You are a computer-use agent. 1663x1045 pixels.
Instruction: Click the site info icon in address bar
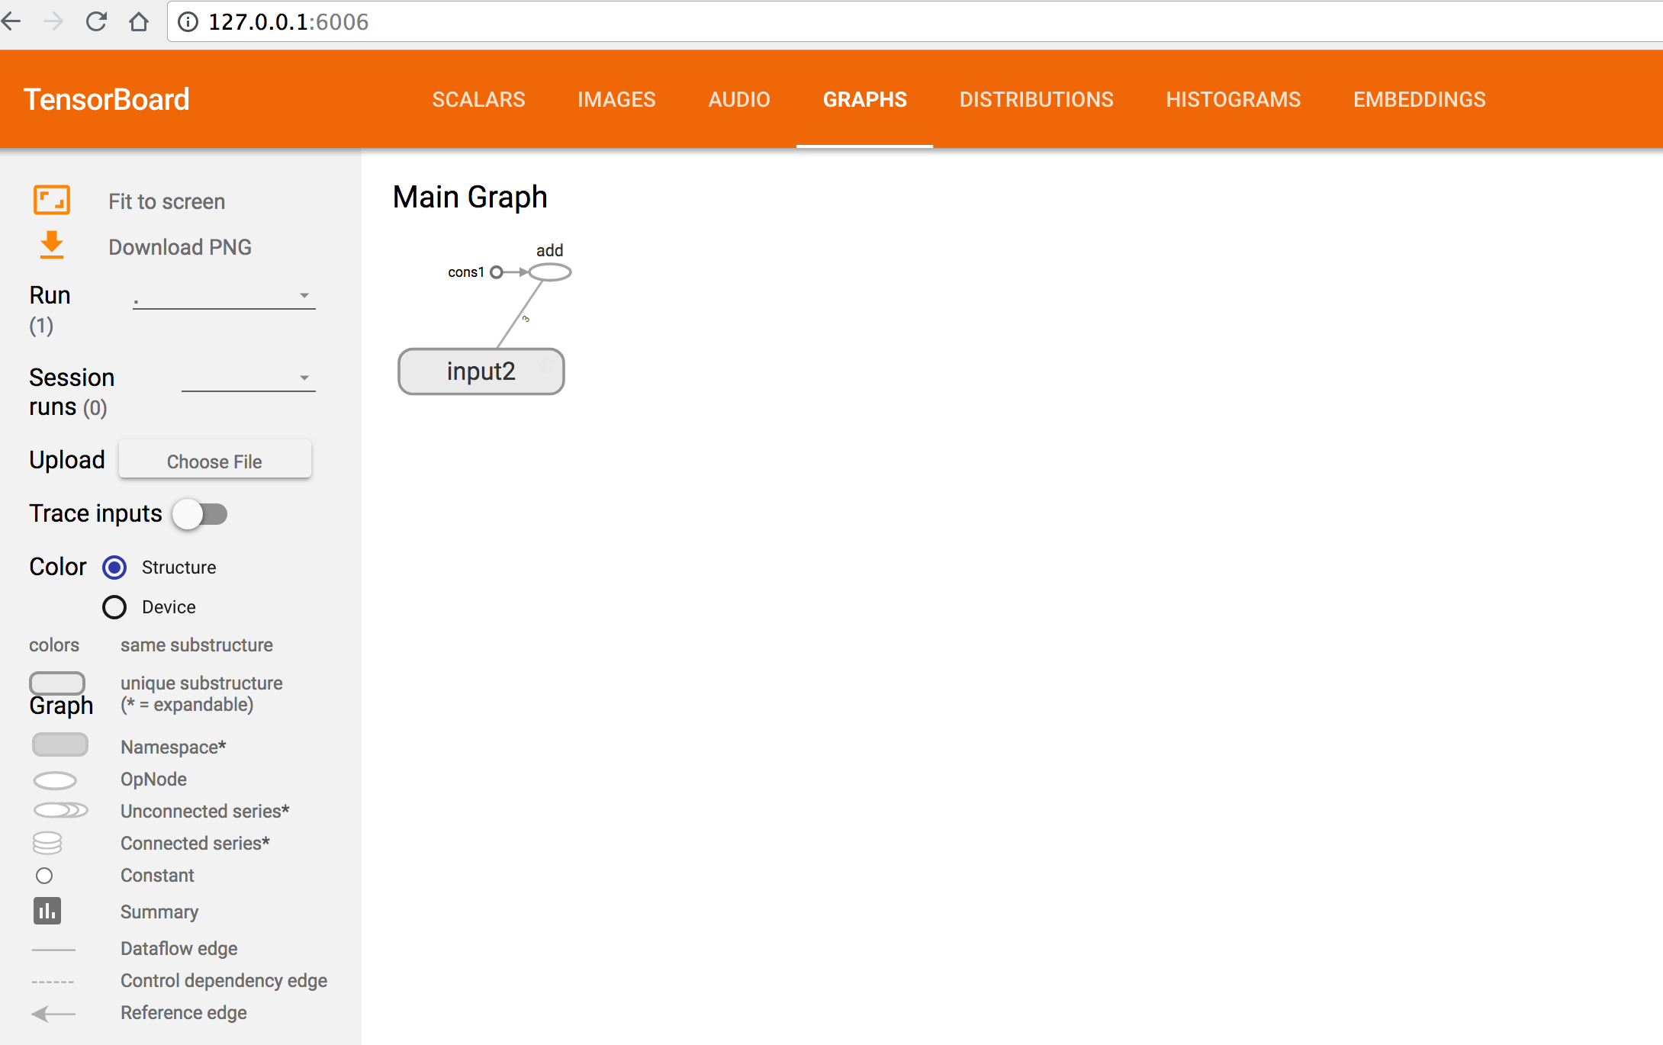click(188, 22)
